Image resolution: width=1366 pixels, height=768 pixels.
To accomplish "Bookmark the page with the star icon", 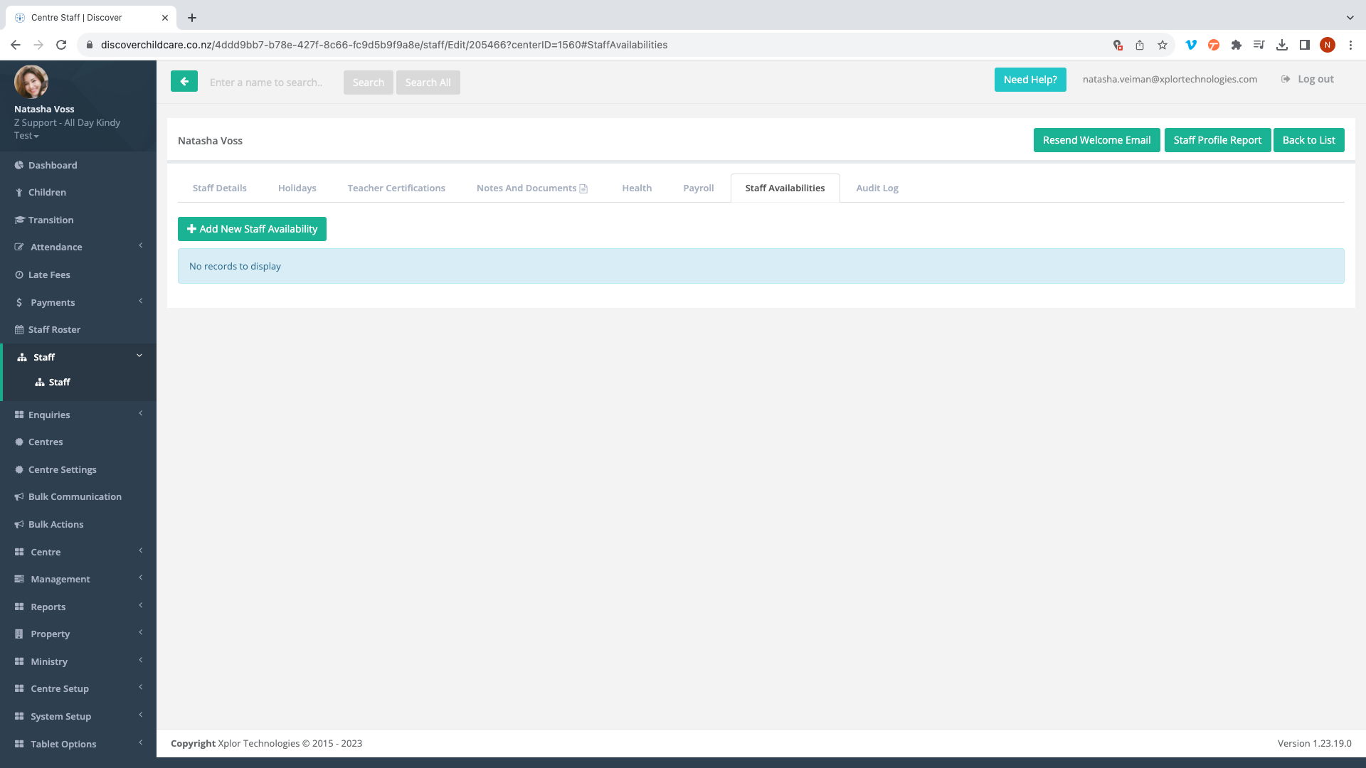I will click(x=1163, y=45).
